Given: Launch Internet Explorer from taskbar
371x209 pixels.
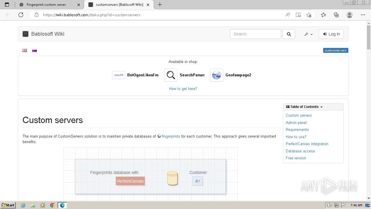Looking at the screenshot, I should click(23, 205).
